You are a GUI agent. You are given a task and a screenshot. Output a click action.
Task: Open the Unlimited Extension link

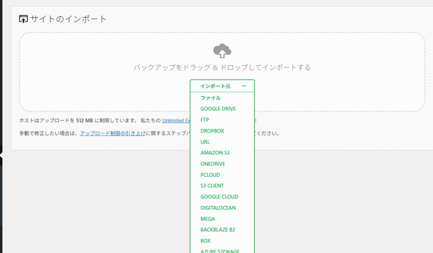[176, 120]
